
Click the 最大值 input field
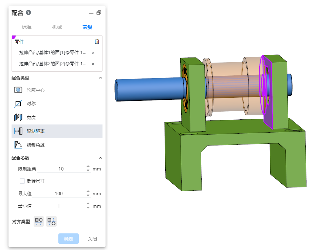[x=59, y=193]
